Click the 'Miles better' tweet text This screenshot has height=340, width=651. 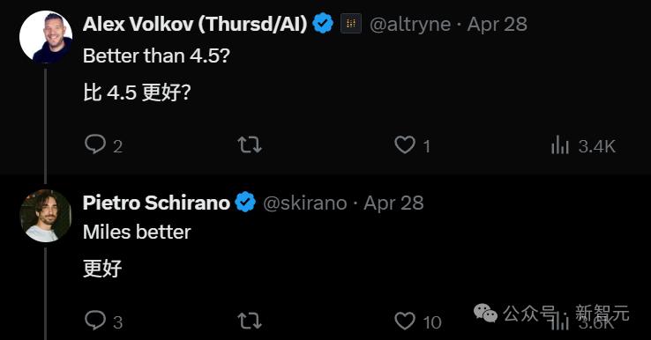tap(137, 232)
